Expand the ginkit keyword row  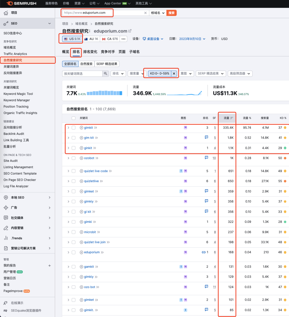[x=69, y=148]
